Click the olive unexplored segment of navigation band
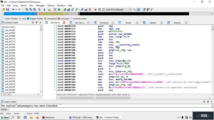The image size is (214, 120). pos(51,14)
